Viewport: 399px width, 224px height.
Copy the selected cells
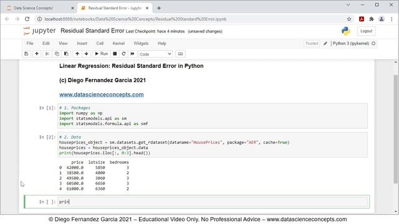point(57,54)
